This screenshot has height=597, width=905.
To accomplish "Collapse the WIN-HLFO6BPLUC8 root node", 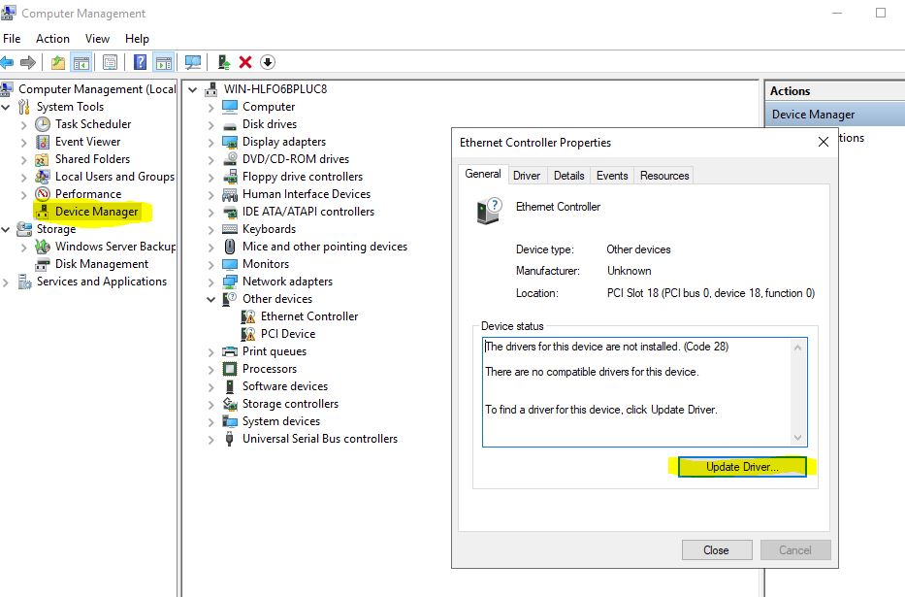I will point(193,89).
